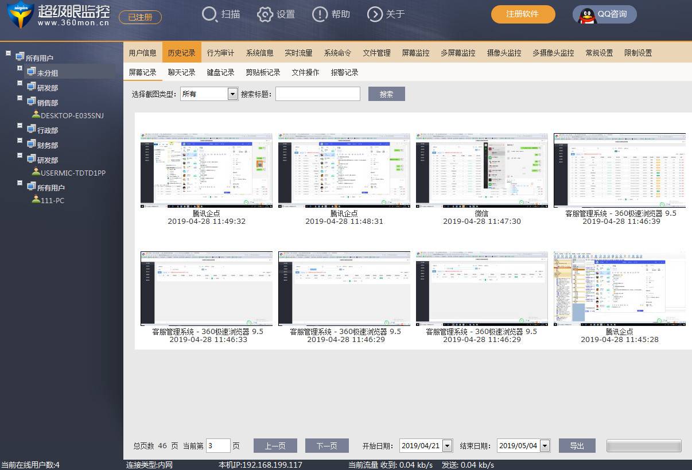Go to previous page with 上一页
Screen dimensions: 692x470
pyautogui.click(x=275, y=446)
